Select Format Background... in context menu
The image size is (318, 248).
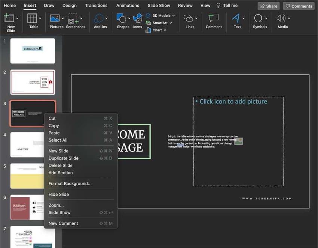[70, 184]
